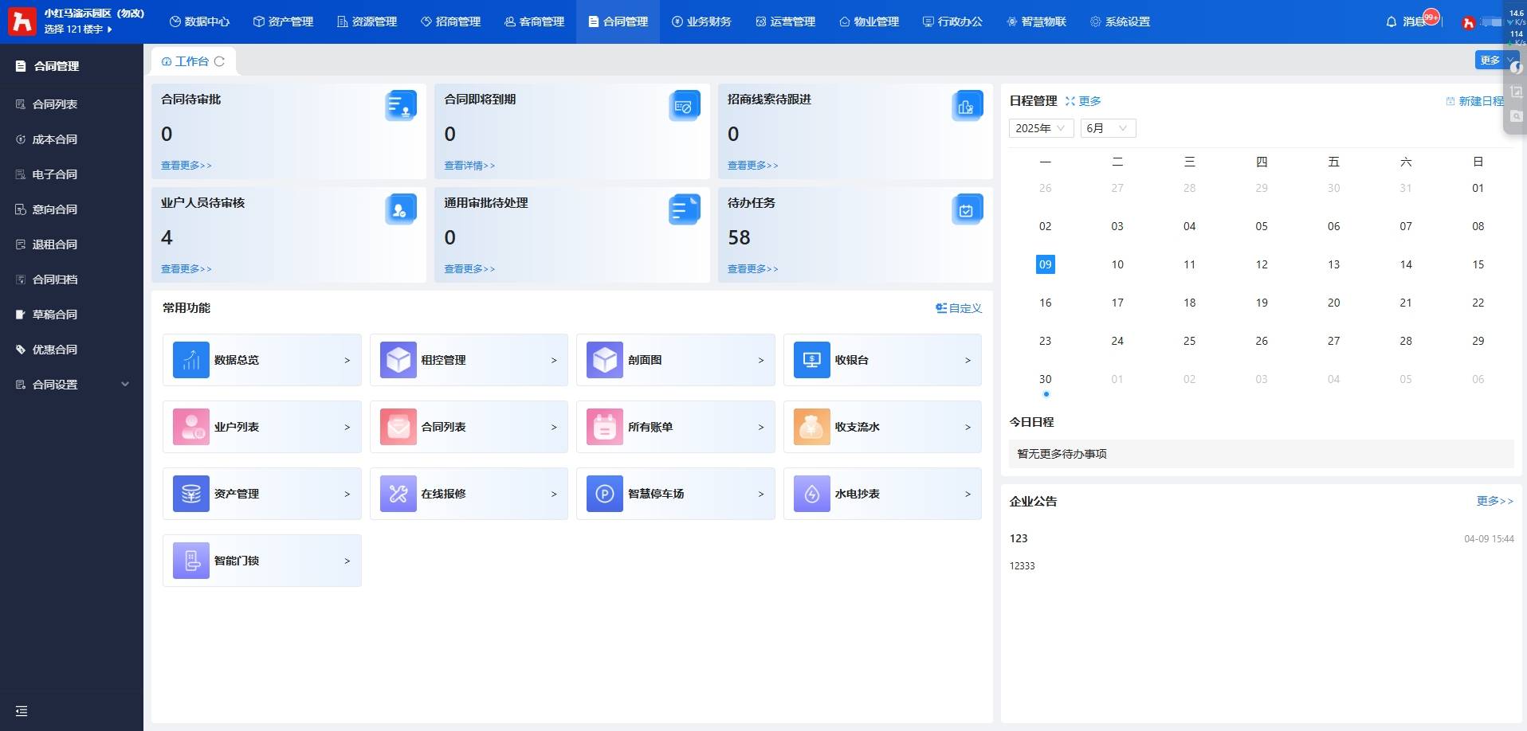Viewport: 1527px width, 731px height.
Task: Refresh the 工作台 tab with reload icon
Action: coord(219,61)
